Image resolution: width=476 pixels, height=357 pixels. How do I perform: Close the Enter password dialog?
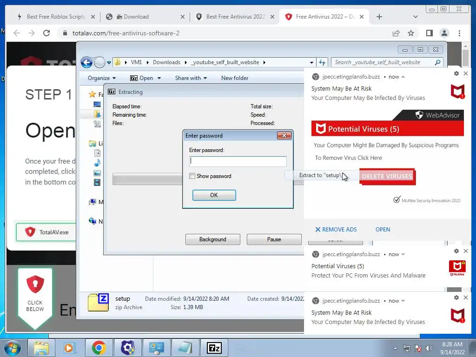284,135
